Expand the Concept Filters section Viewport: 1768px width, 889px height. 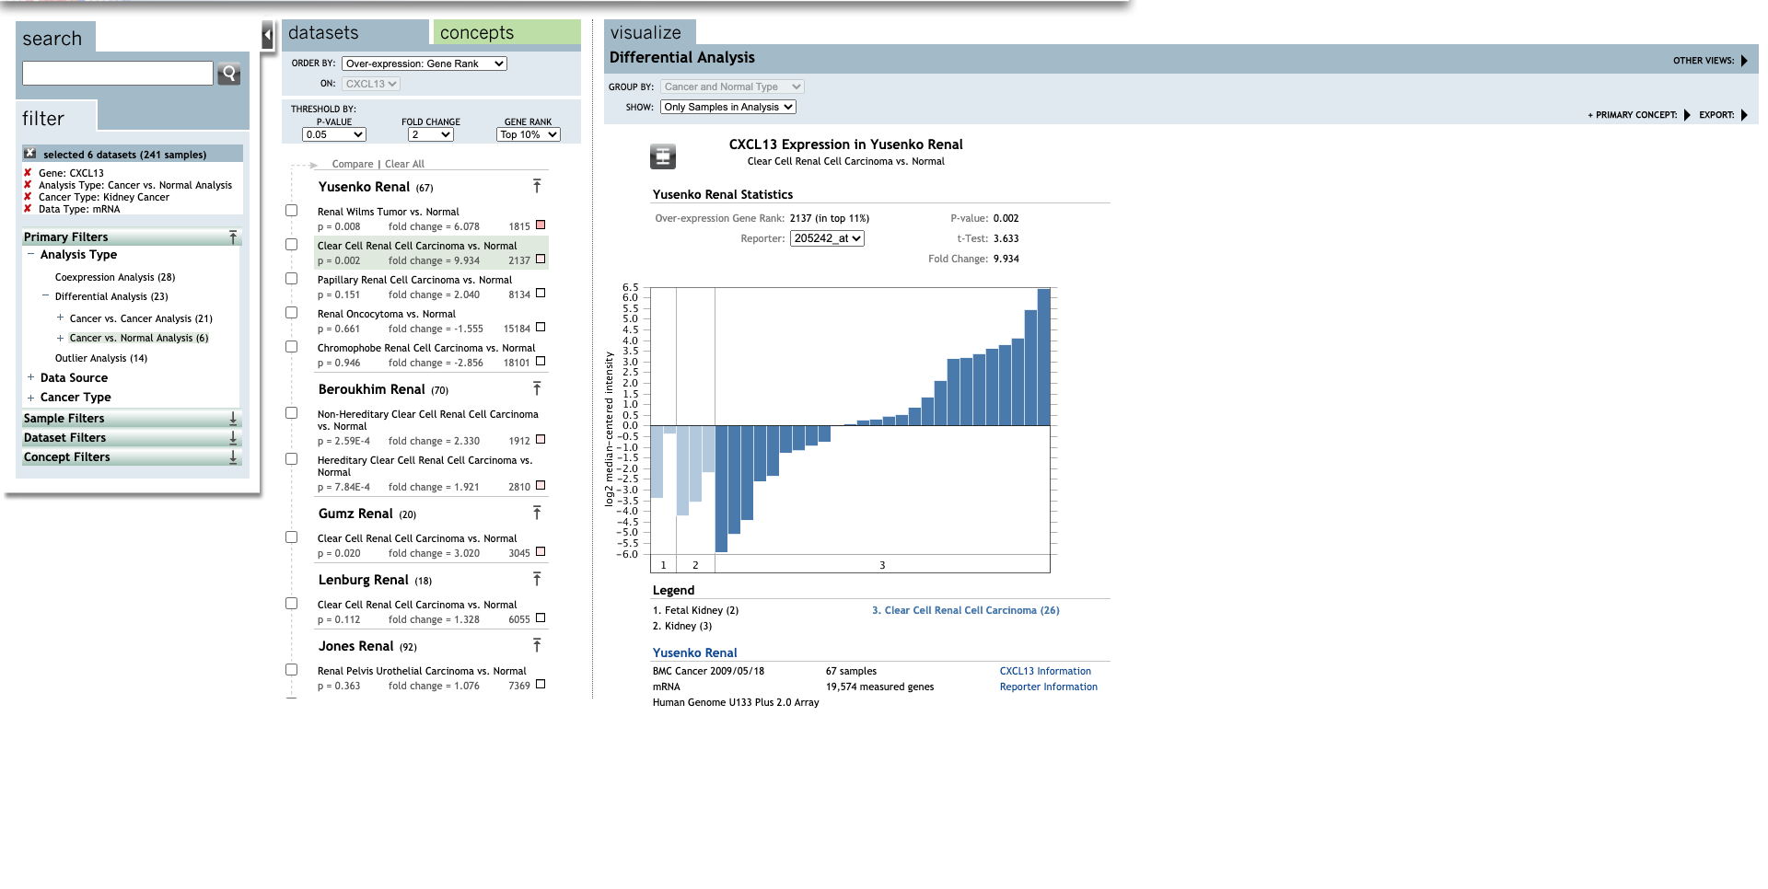(233, 457)
